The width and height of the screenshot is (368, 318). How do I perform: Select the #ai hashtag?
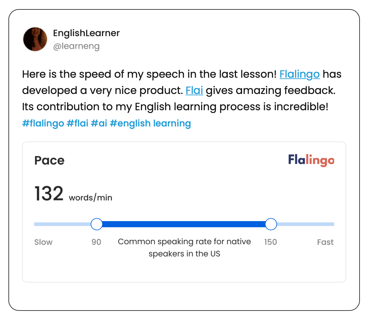pos(99,123)
